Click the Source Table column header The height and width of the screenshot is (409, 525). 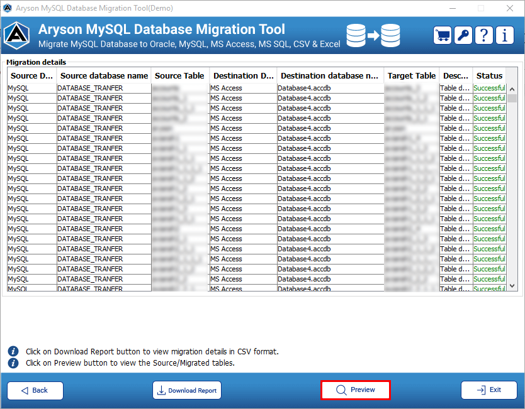[179, 76]
